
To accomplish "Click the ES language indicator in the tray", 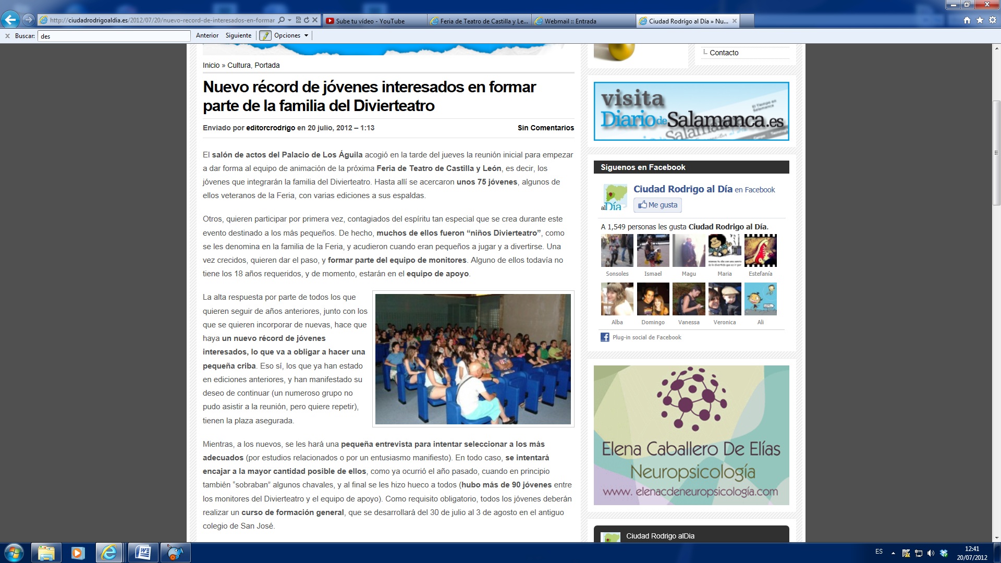I will (879, 552).
